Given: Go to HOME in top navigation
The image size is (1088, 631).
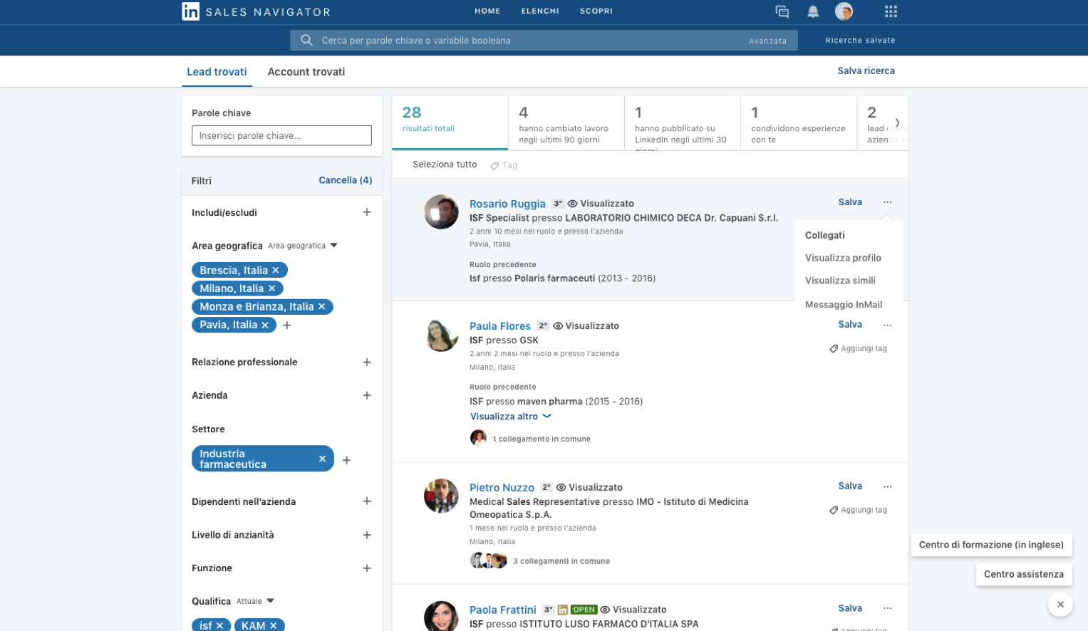Looking at the screenshot, I should pos(487,11).
